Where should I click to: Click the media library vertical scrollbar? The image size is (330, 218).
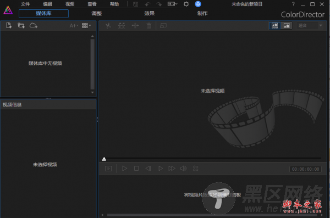click(92, 64)
